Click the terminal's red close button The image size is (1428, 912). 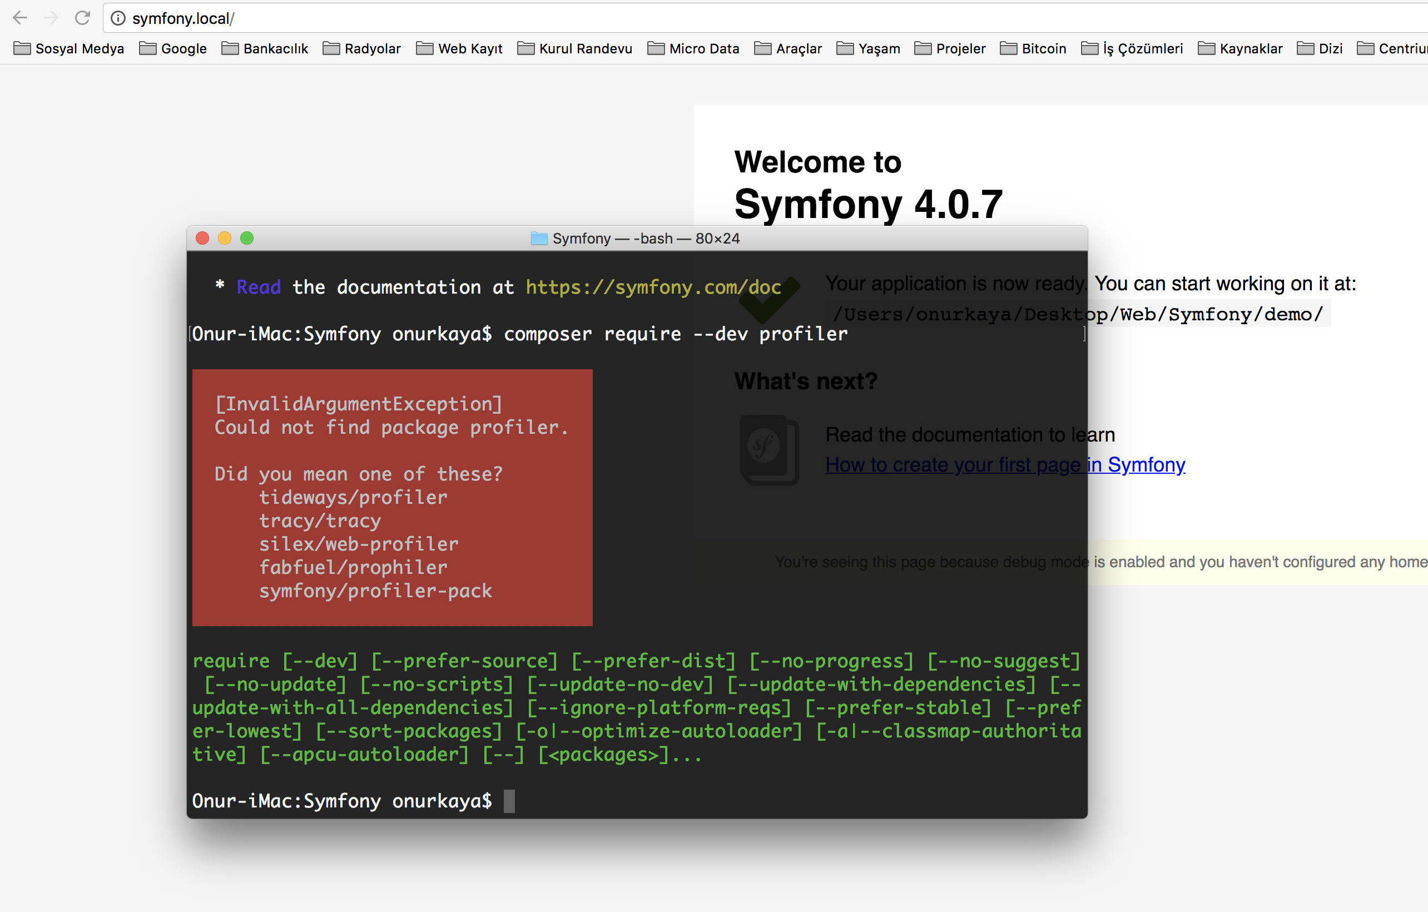[202, 239]
